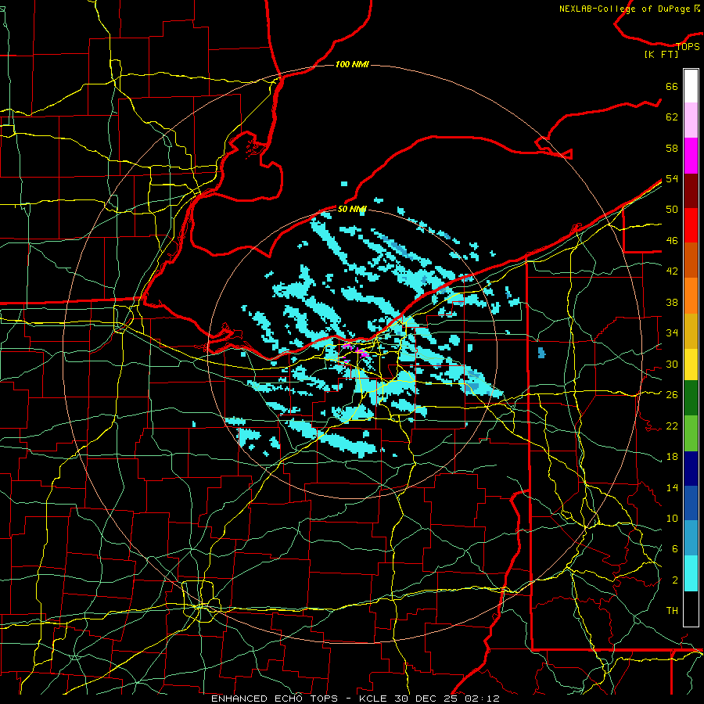Click the legend value 54
The width and height of the screenshot is (704, 704).
672,178
